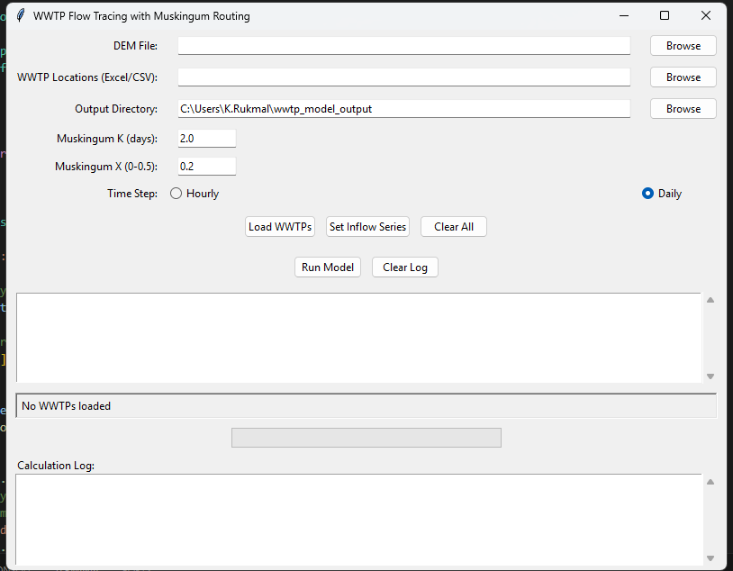Edit the Muskingum X value
Viewport: 733px width, 571px height.
click(x=205, y=166)
